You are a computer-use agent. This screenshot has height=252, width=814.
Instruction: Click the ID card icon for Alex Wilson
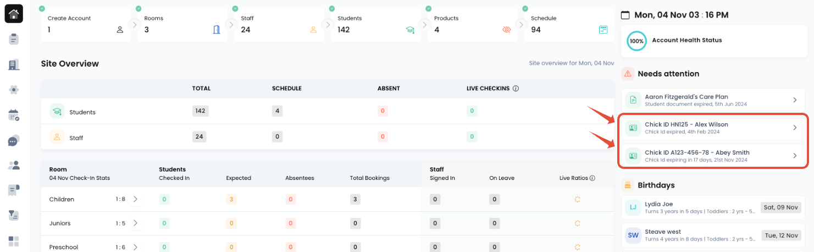click(633, 128)
